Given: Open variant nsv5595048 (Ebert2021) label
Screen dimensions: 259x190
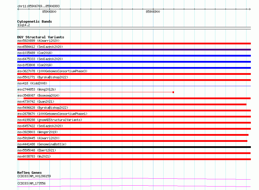Looking at the screenshot, I should (37, 150).
